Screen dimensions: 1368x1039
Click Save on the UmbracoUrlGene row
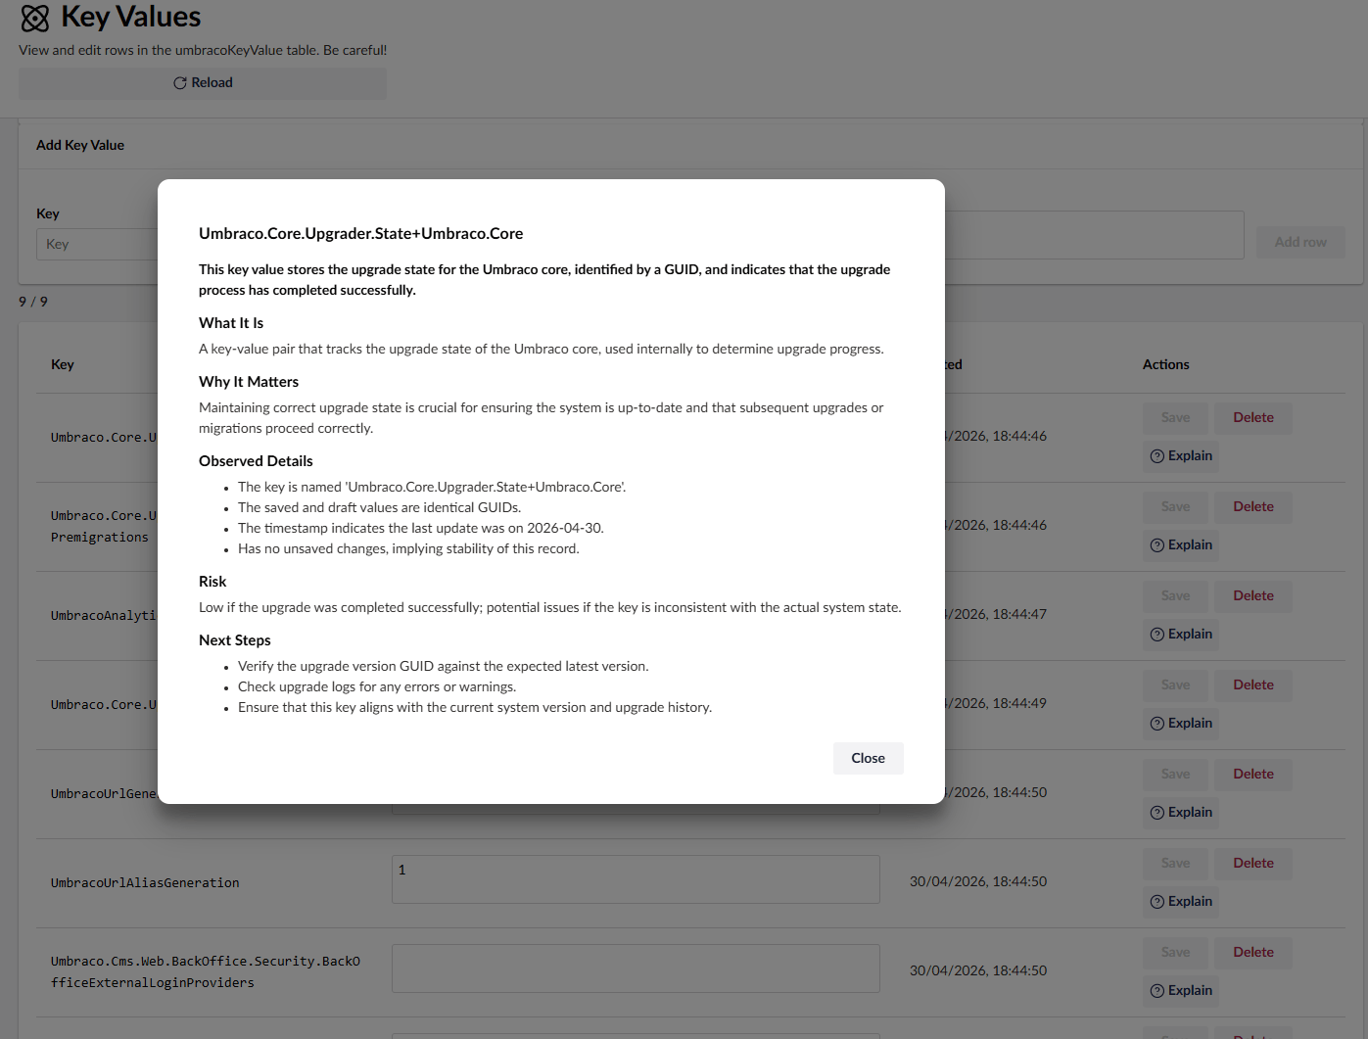[1176, 774]
